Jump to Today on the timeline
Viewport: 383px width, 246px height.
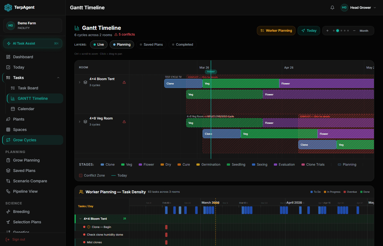point(309,31)
